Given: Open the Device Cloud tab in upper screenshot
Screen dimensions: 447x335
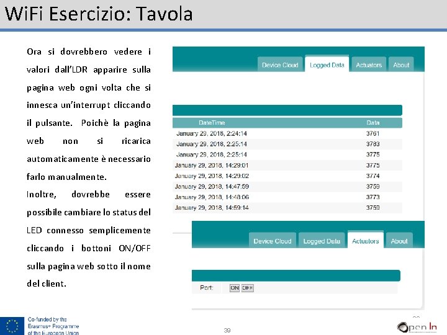Looking at the screenshot, I should (280, 65).
